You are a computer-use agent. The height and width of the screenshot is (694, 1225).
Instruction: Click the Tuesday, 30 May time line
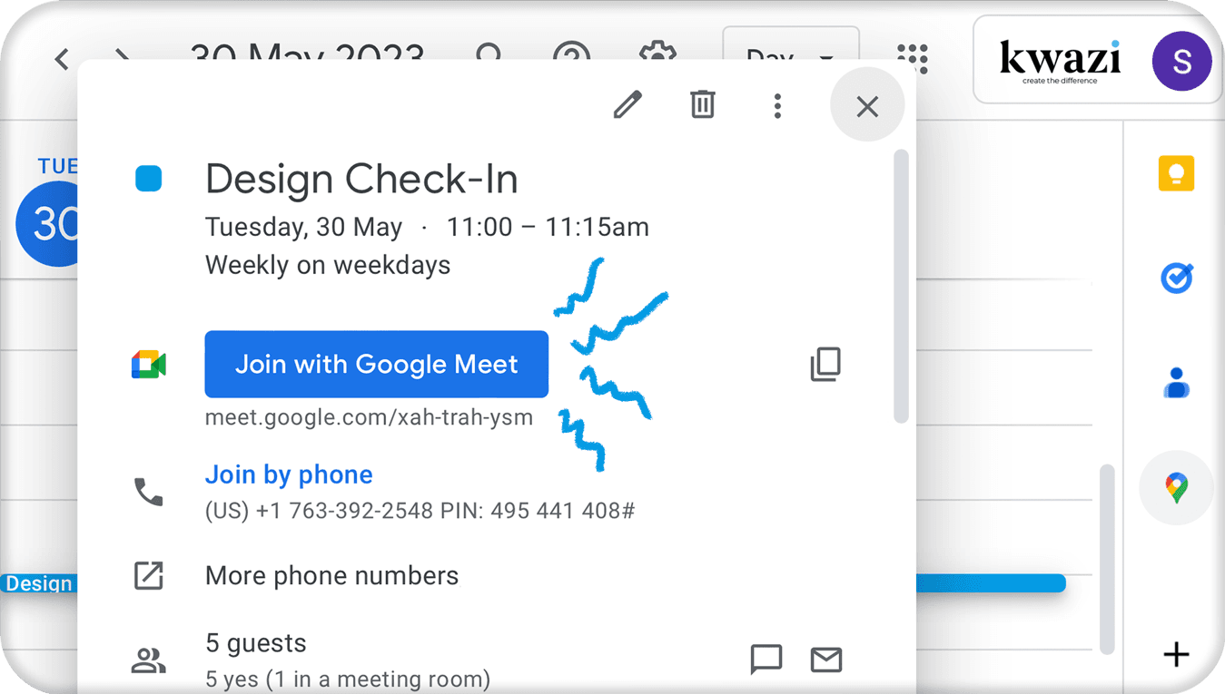[x=427, y=227]
